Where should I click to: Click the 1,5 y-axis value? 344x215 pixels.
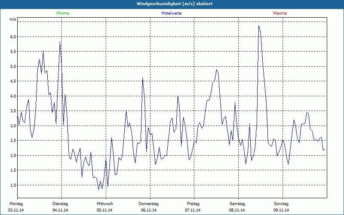click(13, 170)
